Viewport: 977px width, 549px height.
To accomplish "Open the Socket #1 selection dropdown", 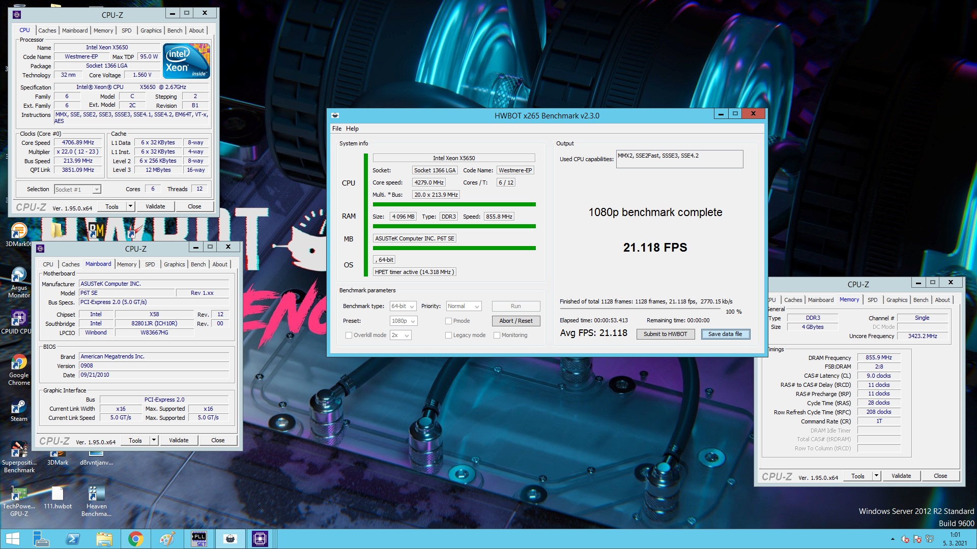I will pyautogui.click(x=77, y=189).
